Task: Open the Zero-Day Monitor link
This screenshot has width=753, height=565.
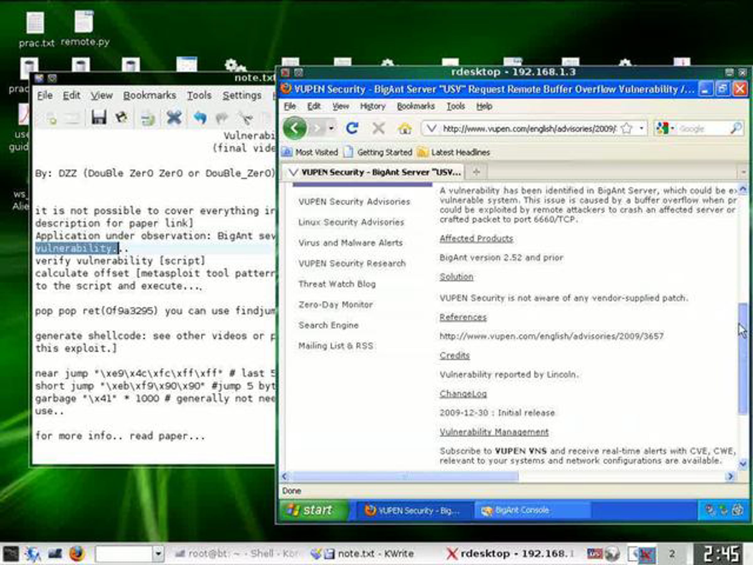Action: pyautogui.click(x=335, y=304)
